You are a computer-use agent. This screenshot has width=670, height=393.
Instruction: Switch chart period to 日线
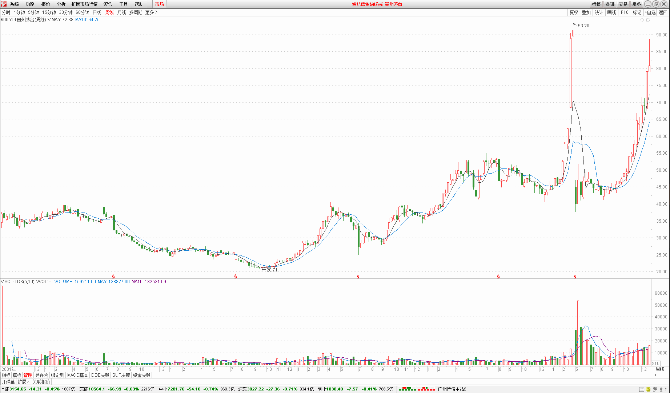click(x=97, y=12)
